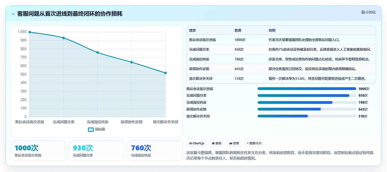387x172 pixels.
Task: Click the 645次 value beside its progress bar
Action: tap(363, 109)
